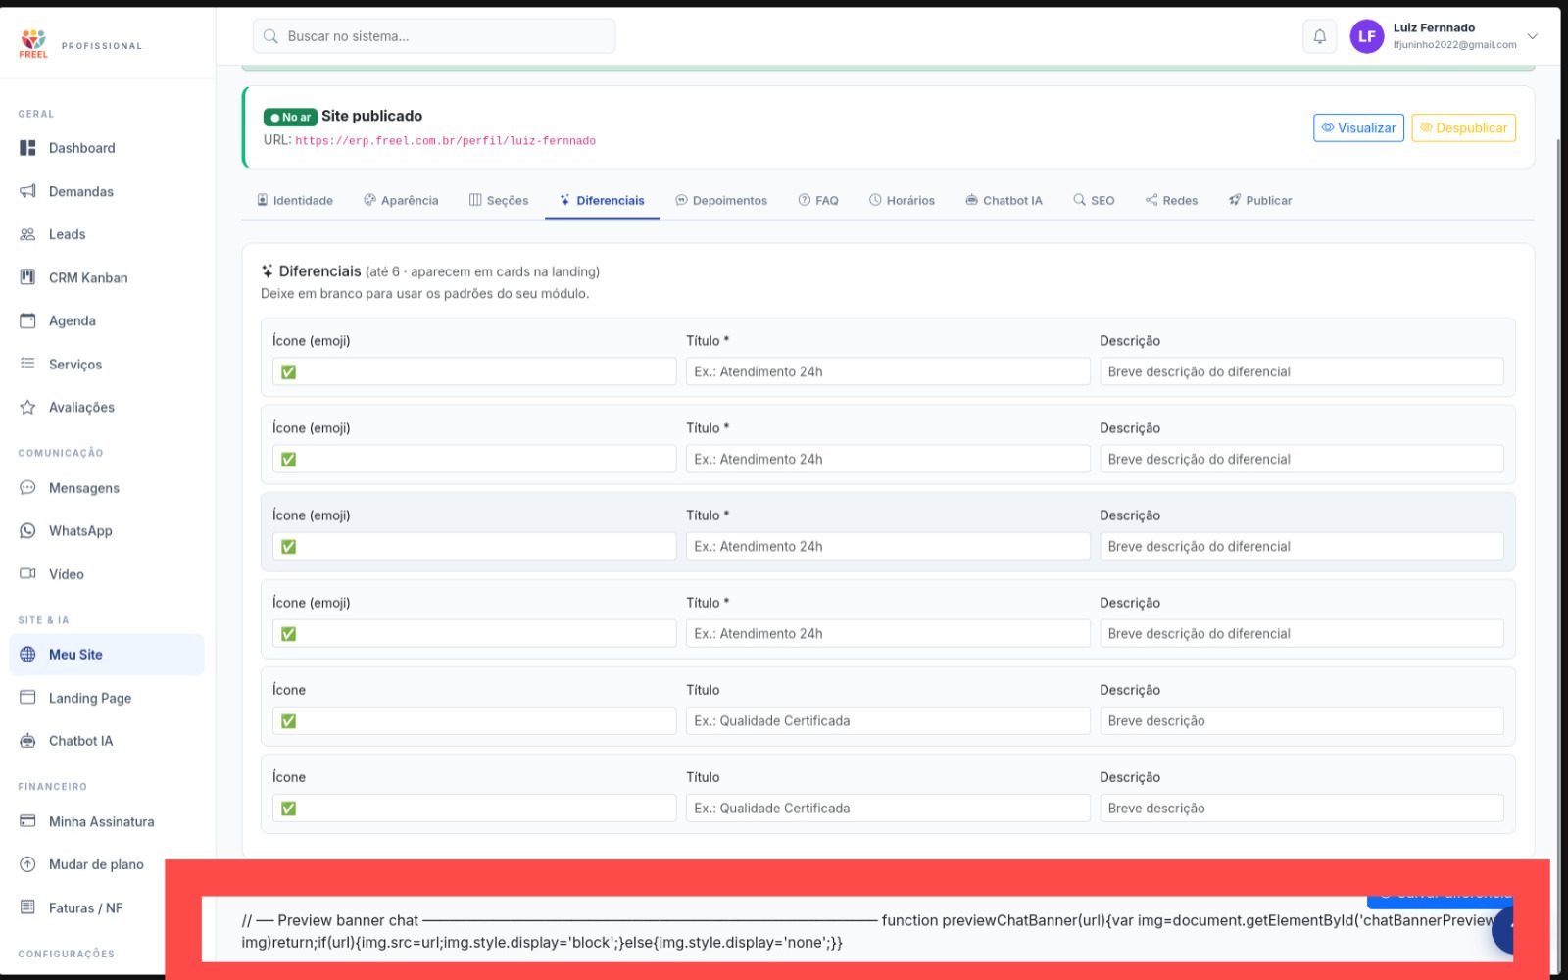Screen dimensions: 1568x980
Task: Click fourth row Descrição field
Action: pos(1301,633)
